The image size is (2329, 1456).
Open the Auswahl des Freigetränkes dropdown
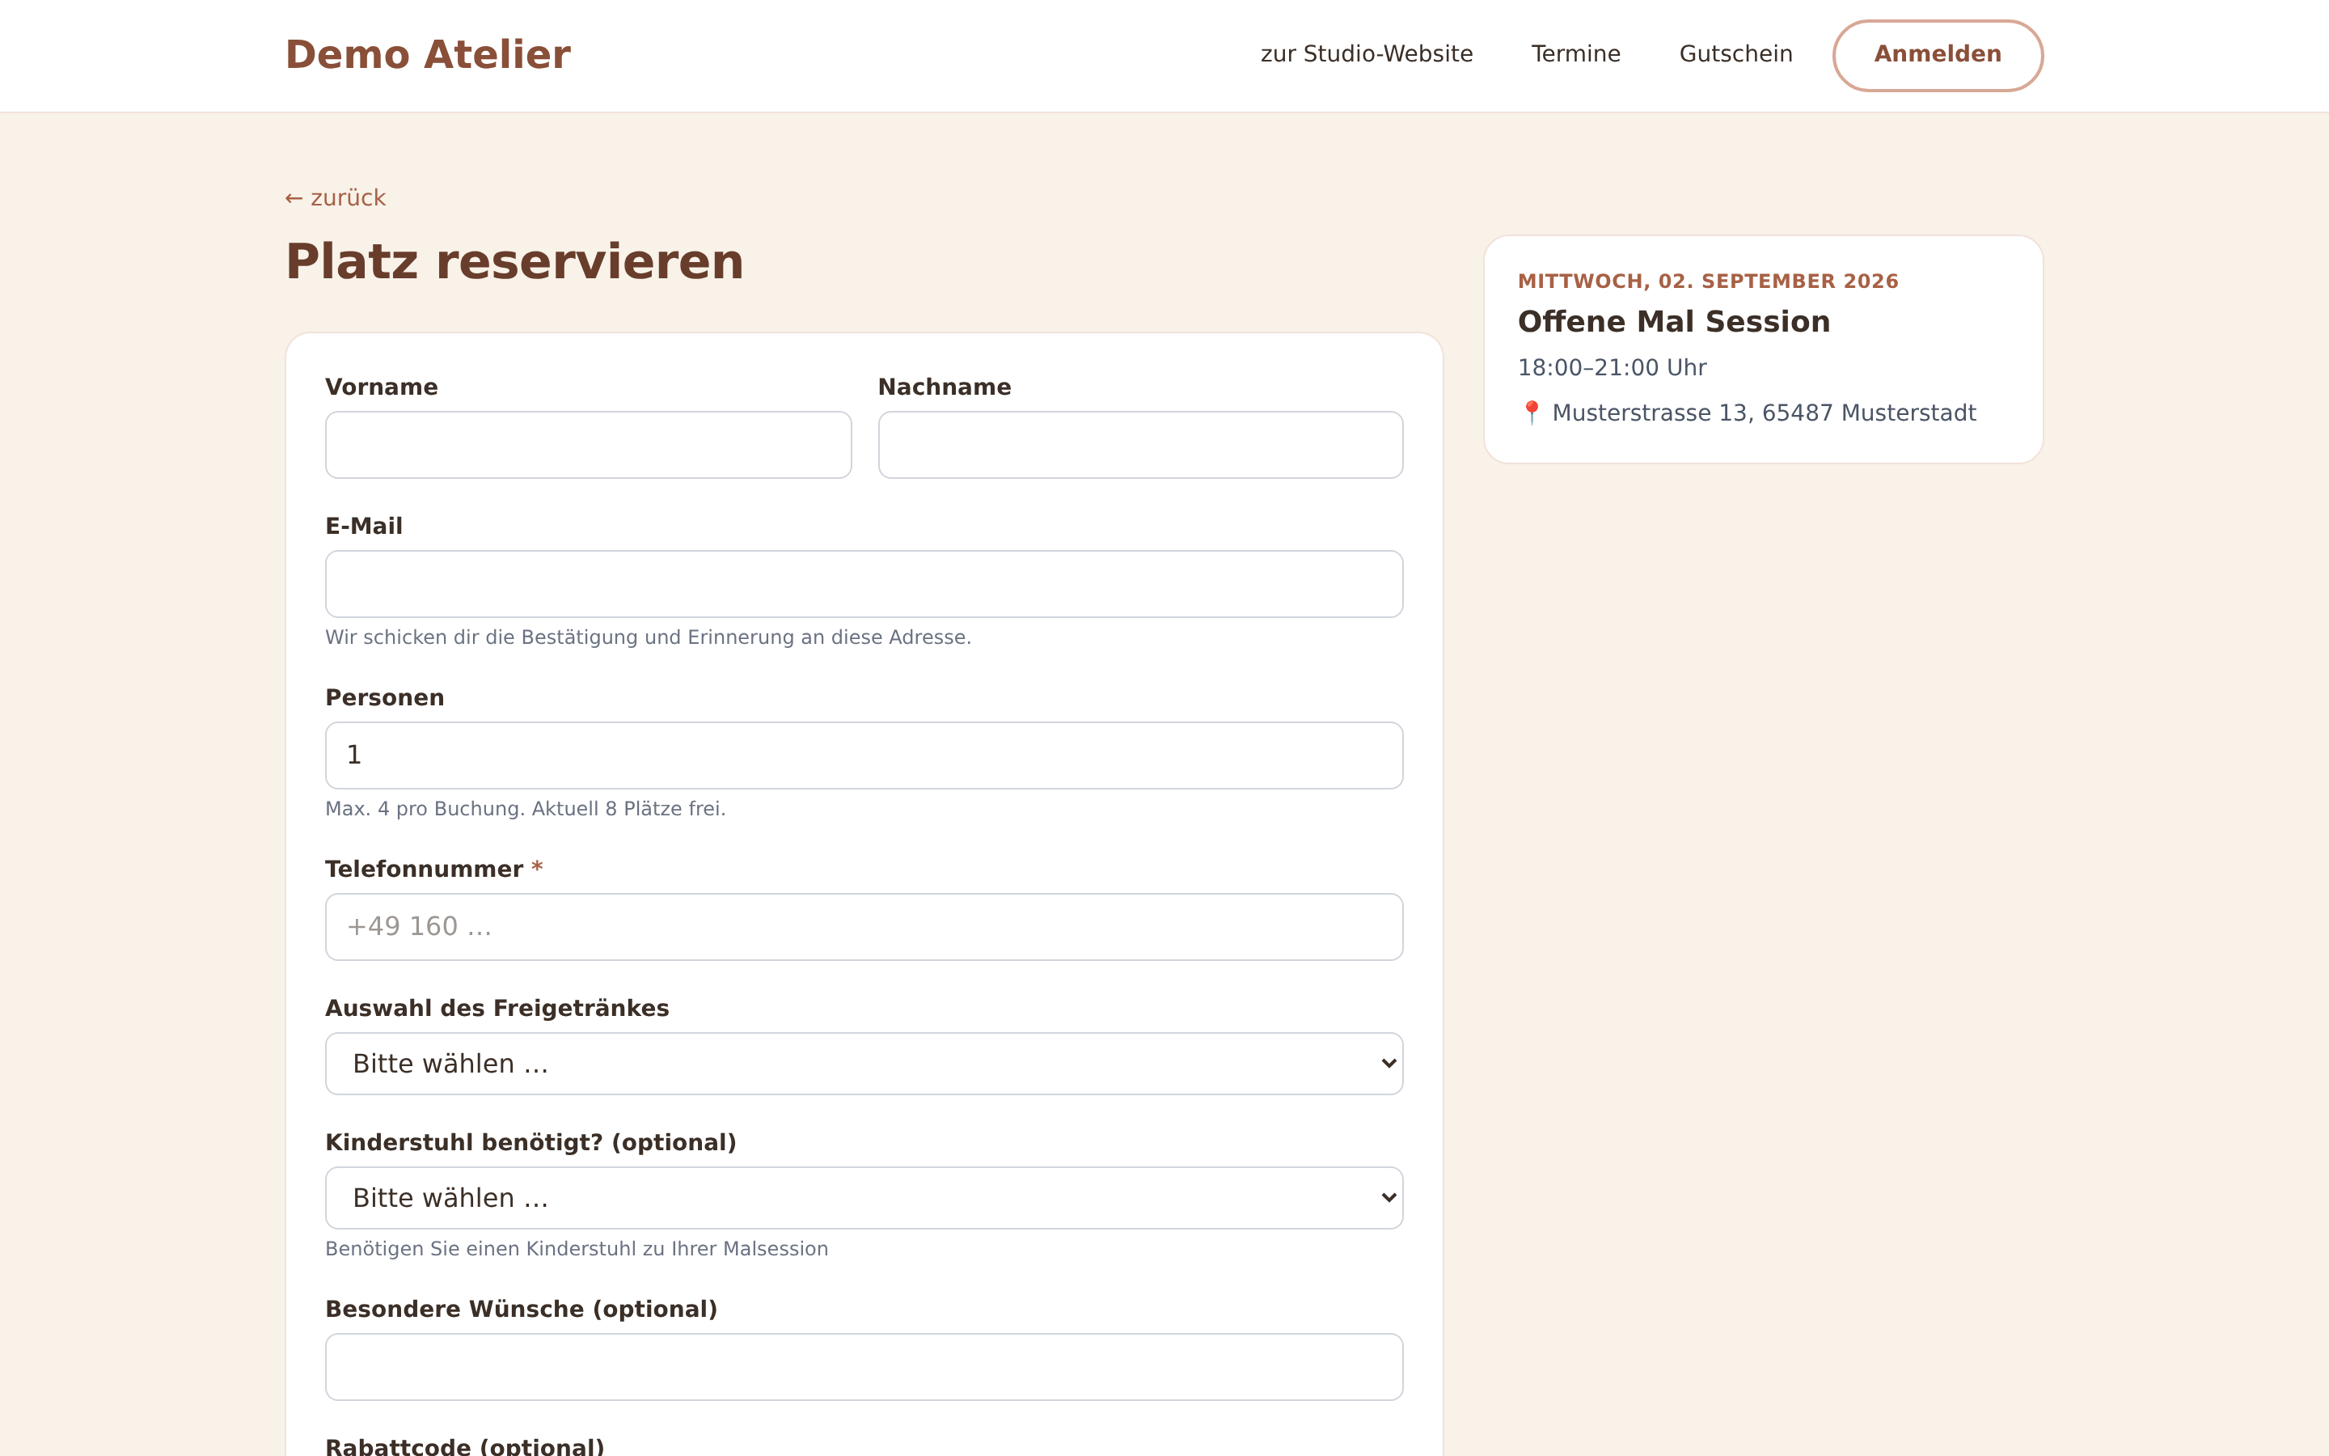[864, 1063]
